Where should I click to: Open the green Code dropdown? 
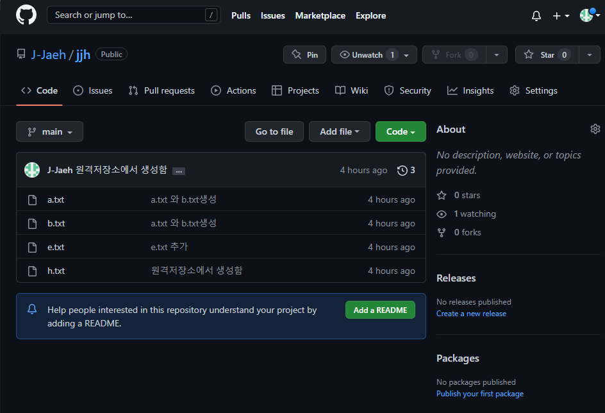click(x=401, y=131)
